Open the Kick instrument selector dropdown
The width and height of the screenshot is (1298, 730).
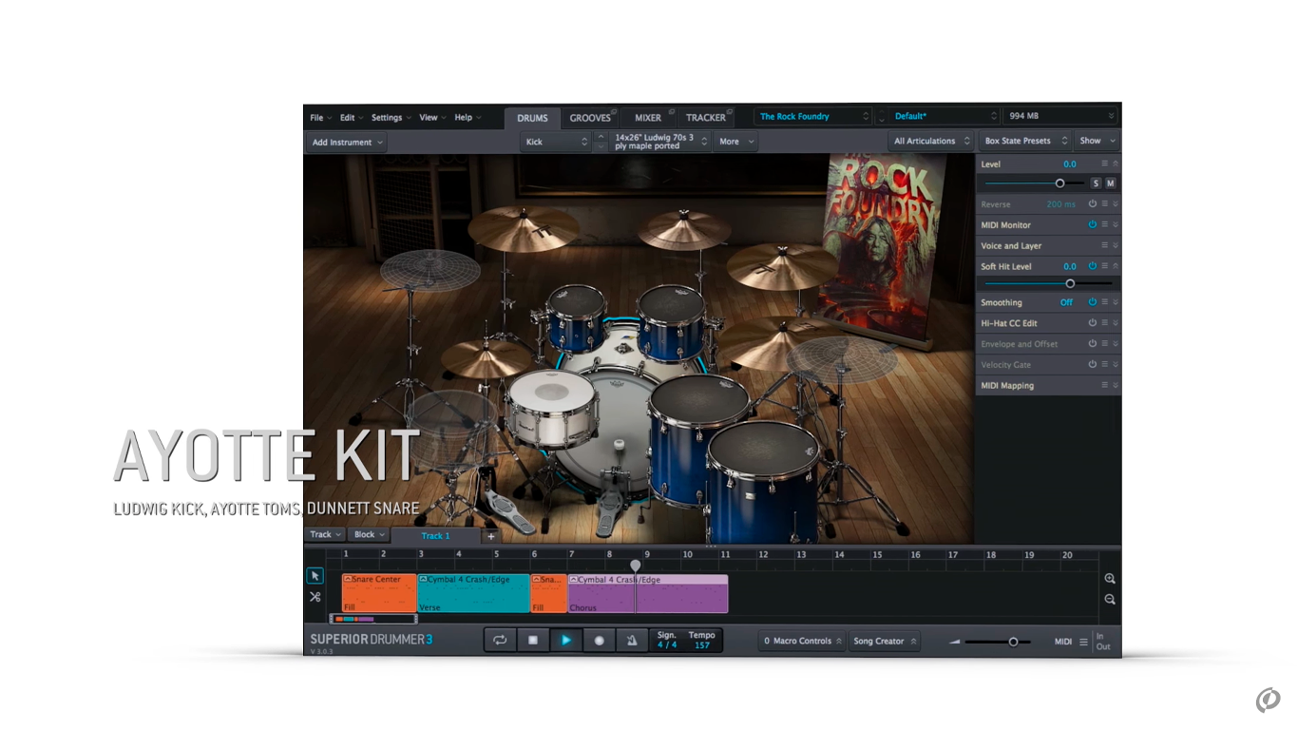pyautogui.click(x=556, y=142)
